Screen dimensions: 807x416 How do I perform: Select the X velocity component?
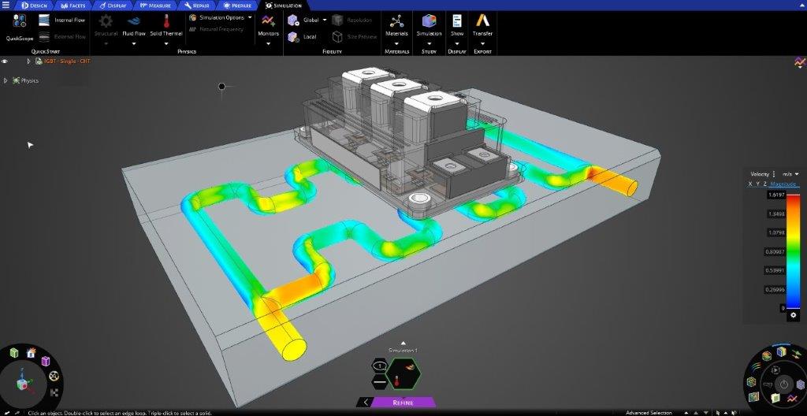750,184
